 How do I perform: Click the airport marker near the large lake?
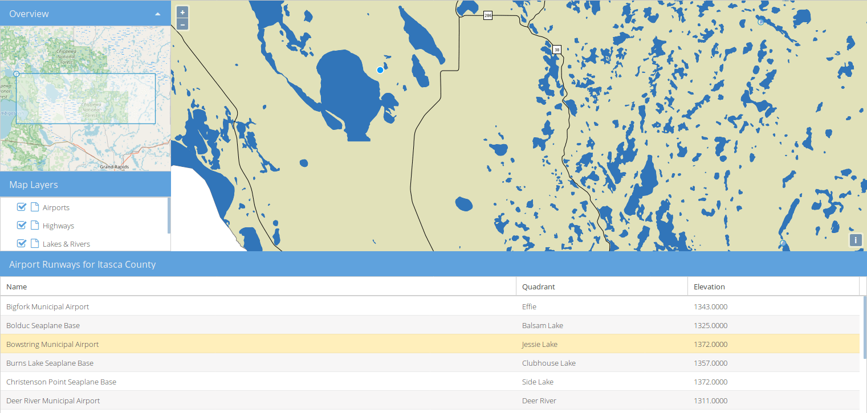point(380,70)
